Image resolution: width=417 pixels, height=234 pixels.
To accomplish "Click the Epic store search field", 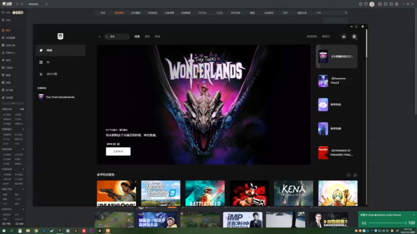I will [117, 36].
